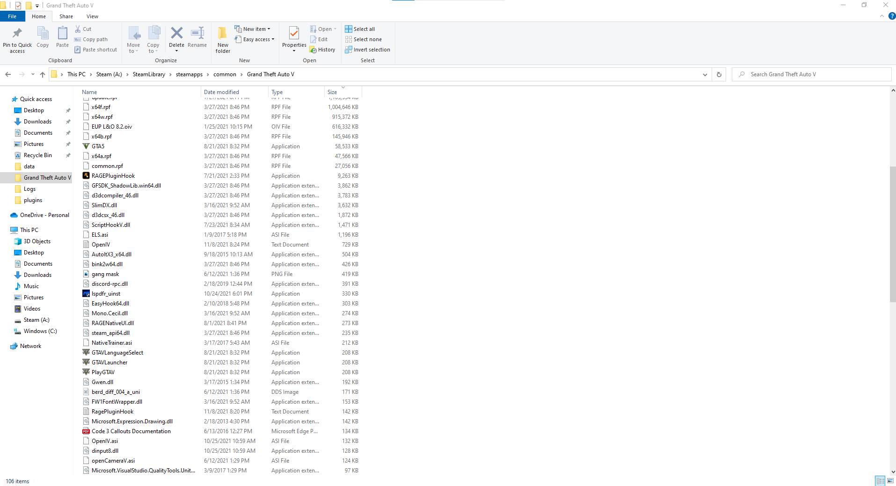Click Select none
Viewport: 896px width, 486px height.
coord(364,39)
